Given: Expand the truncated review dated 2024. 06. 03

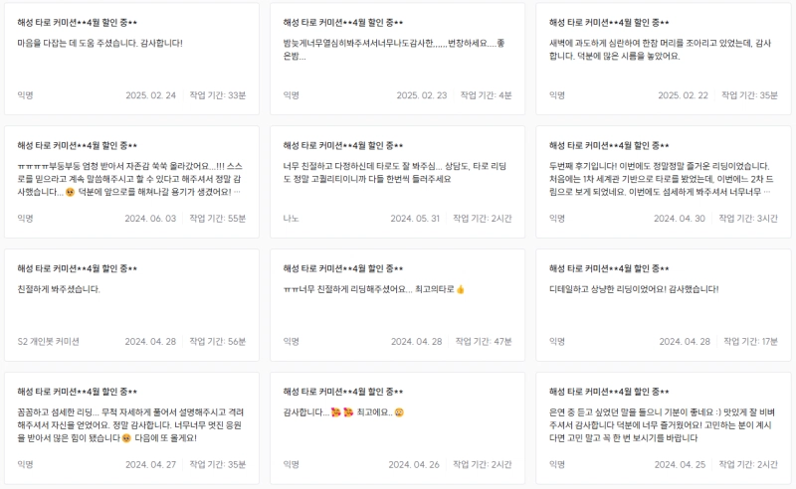Looking at the screenshot, I should [x=238, y=193].
